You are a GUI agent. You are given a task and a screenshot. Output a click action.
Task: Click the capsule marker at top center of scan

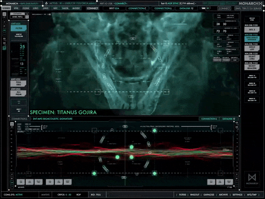click(132, 38)
